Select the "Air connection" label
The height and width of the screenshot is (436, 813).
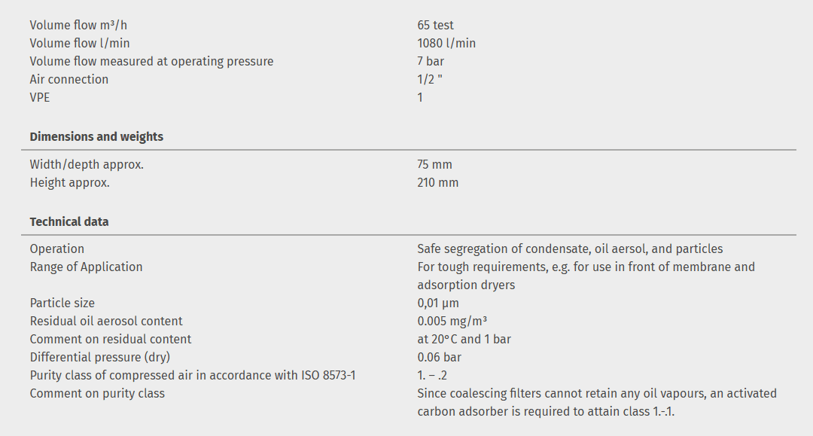[69, 79]
